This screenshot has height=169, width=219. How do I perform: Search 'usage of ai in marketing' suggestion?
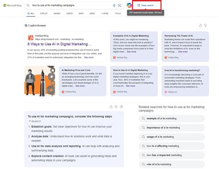(172, 137)
